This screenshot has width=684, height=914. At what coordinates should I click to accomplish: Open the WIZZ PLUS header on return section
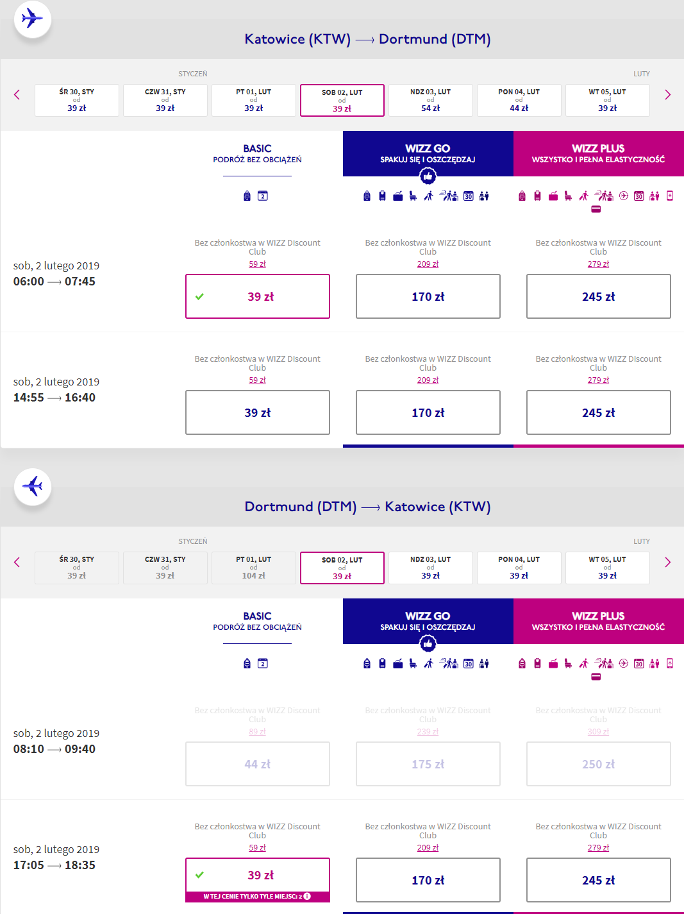(x=598, y=621)
